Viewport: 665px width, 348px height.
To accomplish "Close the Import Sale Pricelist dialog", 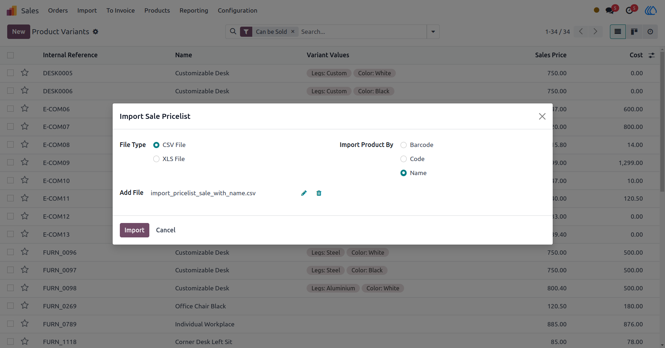I will click(x=542, y=116).
